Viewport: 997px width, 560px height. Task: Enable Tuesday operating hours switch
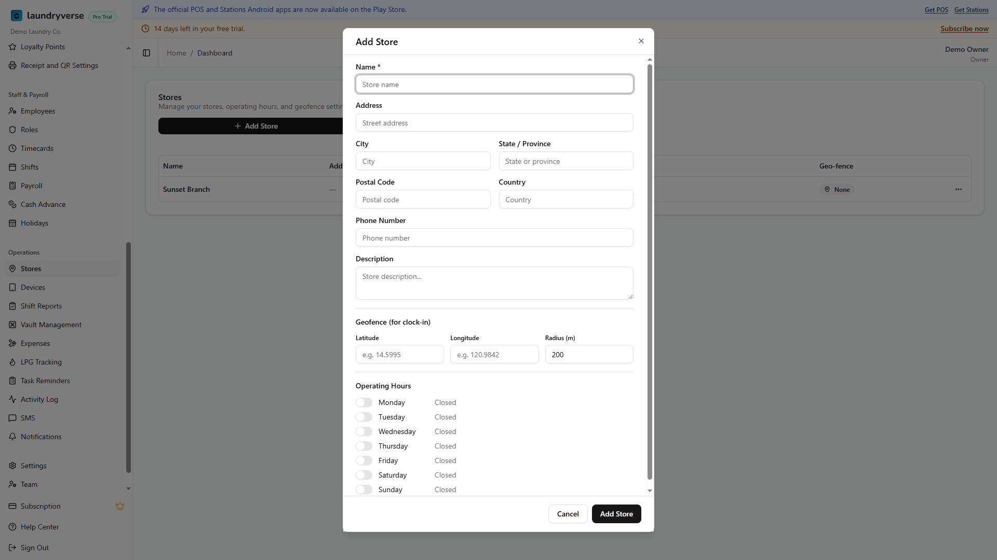point(364,417)
